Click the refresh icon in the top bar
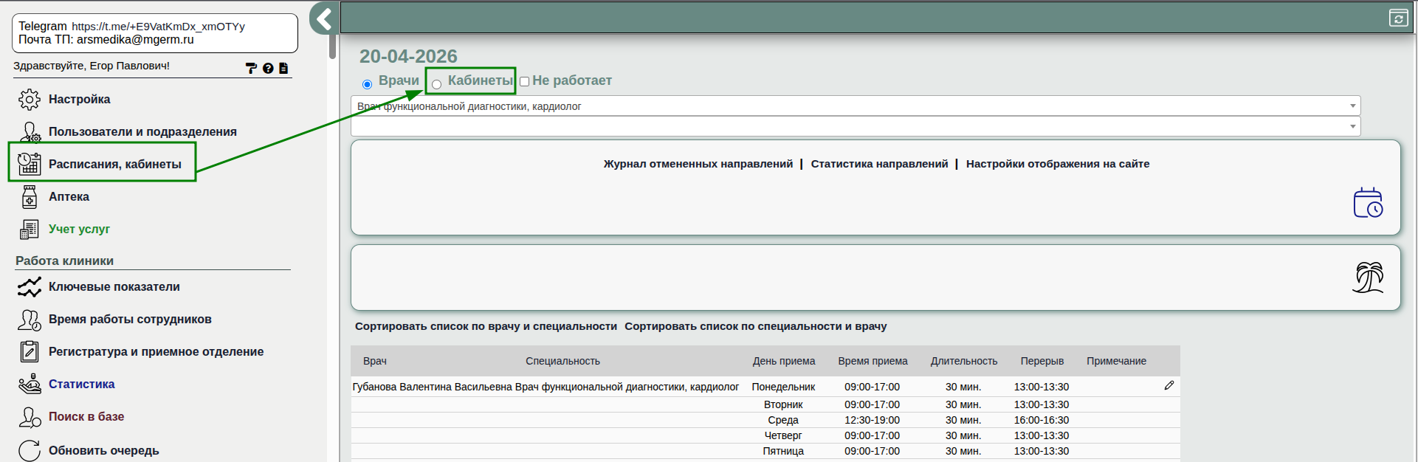Image resolution: width=1418 pixels, height=462 pixels. coord(1398,18)
